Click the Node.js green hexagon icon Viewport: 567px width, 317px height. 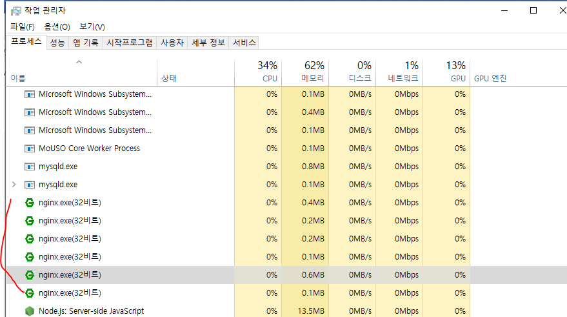coord(29,311)
